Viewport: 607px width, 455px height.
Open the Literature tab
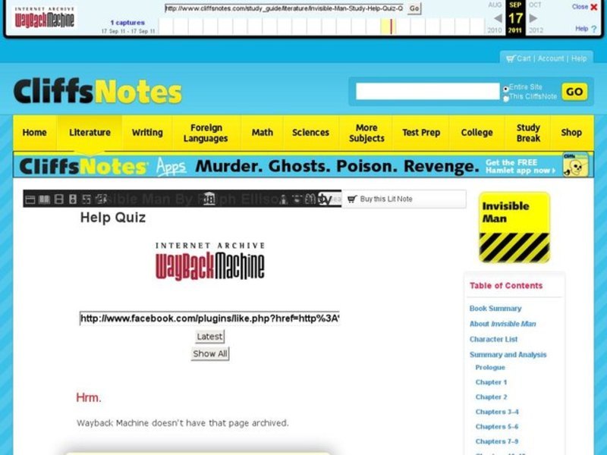[90, 132]
